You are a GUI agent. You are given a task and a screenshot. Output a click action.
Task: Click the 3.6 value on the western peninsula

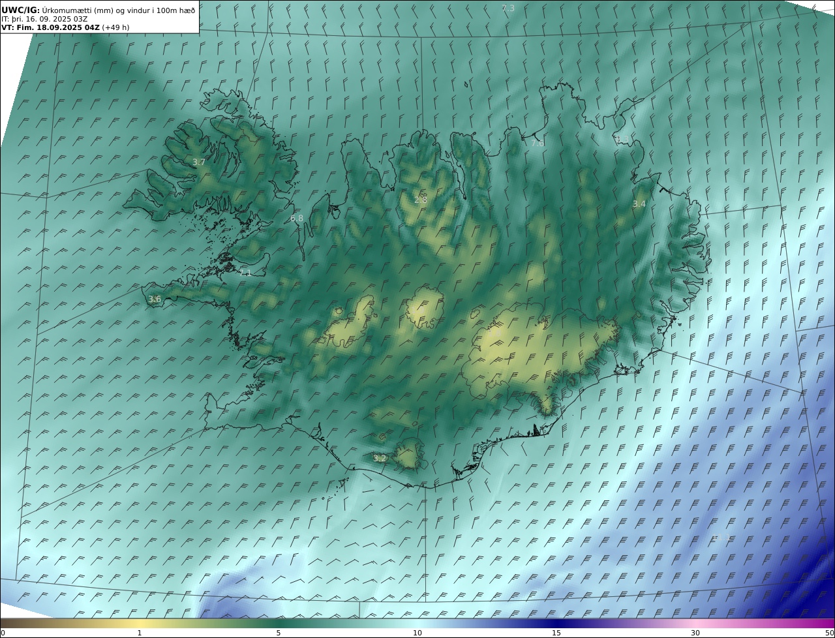(155, 299)
